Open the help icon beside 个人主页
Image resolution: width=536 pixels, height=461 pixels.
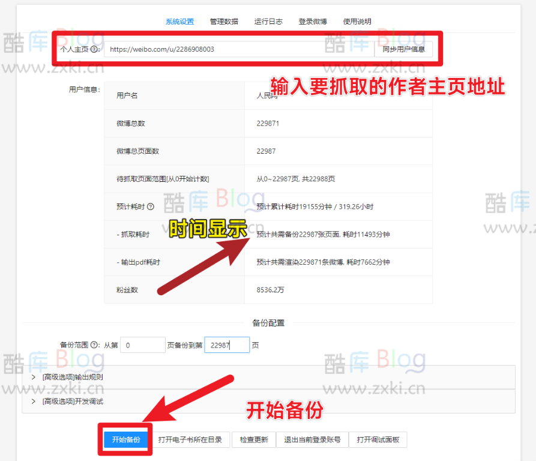[x=94, y=50]
